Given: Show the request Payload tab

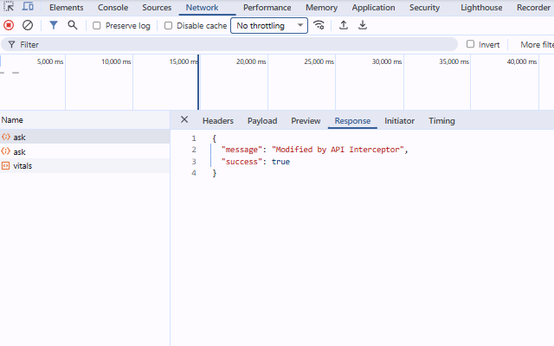Looking at the screenshot, I should 262,121.
